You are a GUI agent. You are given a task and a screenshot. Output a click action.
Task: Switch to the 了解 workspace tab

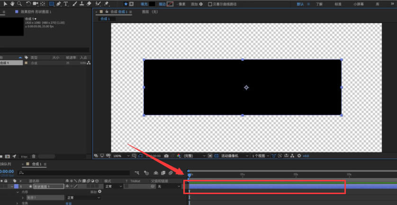[319, 4]
